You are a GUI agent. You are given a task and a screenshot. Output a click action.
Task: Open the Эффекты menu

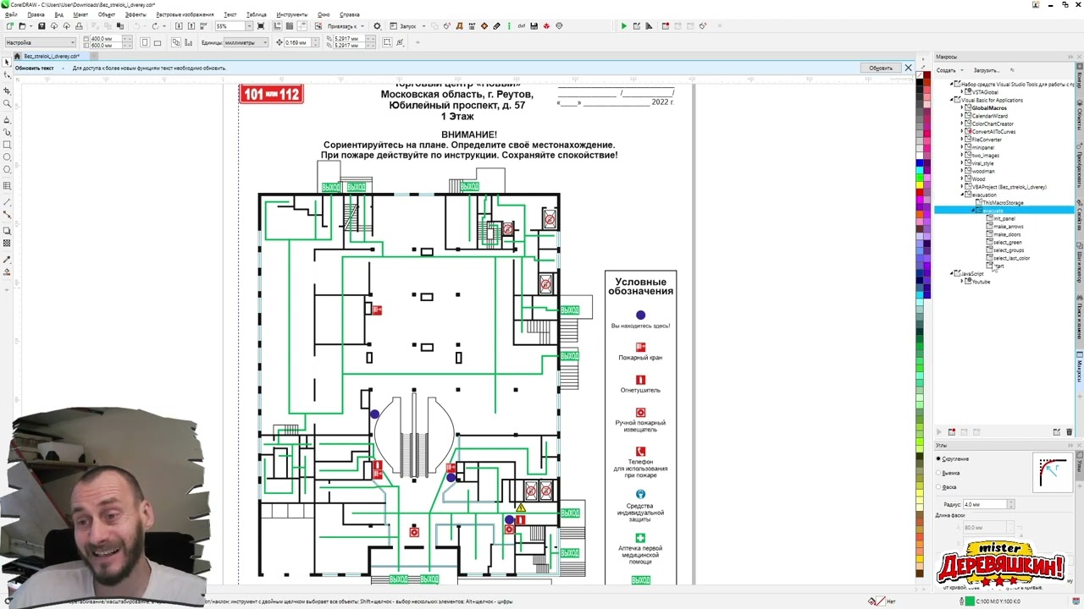135,14
